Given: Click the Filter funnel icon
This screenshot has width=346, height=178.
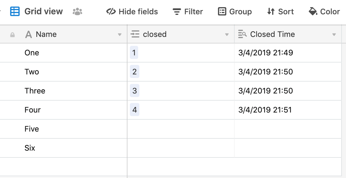Looking at the screenshot, I should [x=177, y=12].
